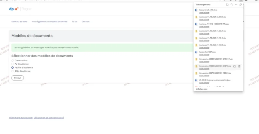Open the Tableau de bord menu

click(x=19, y=22)
